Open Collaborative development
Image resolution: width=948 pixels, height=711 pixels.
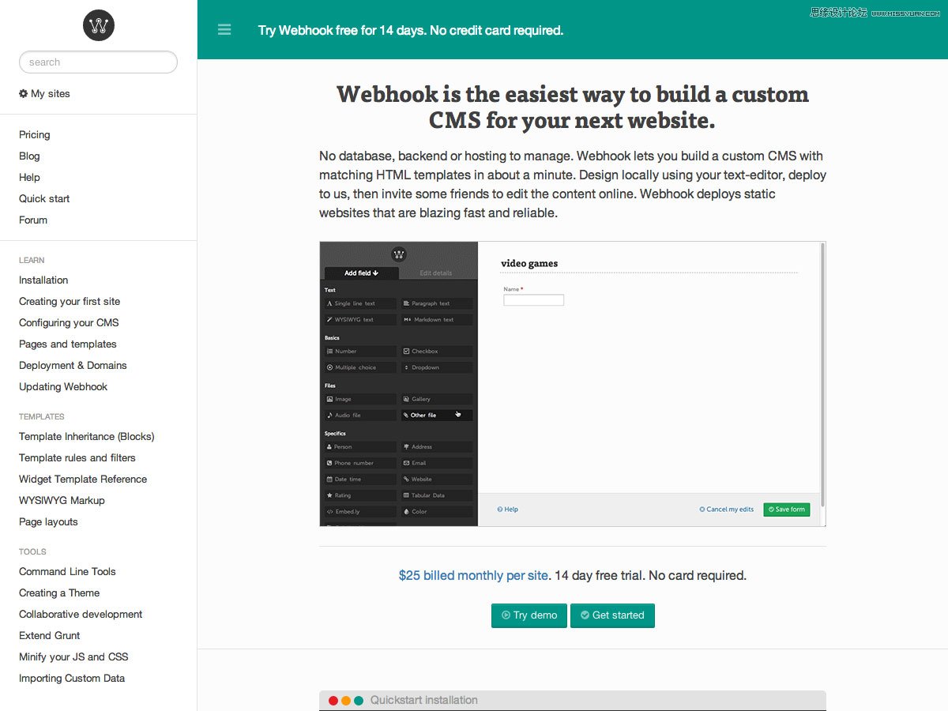(x=81, y=615)
